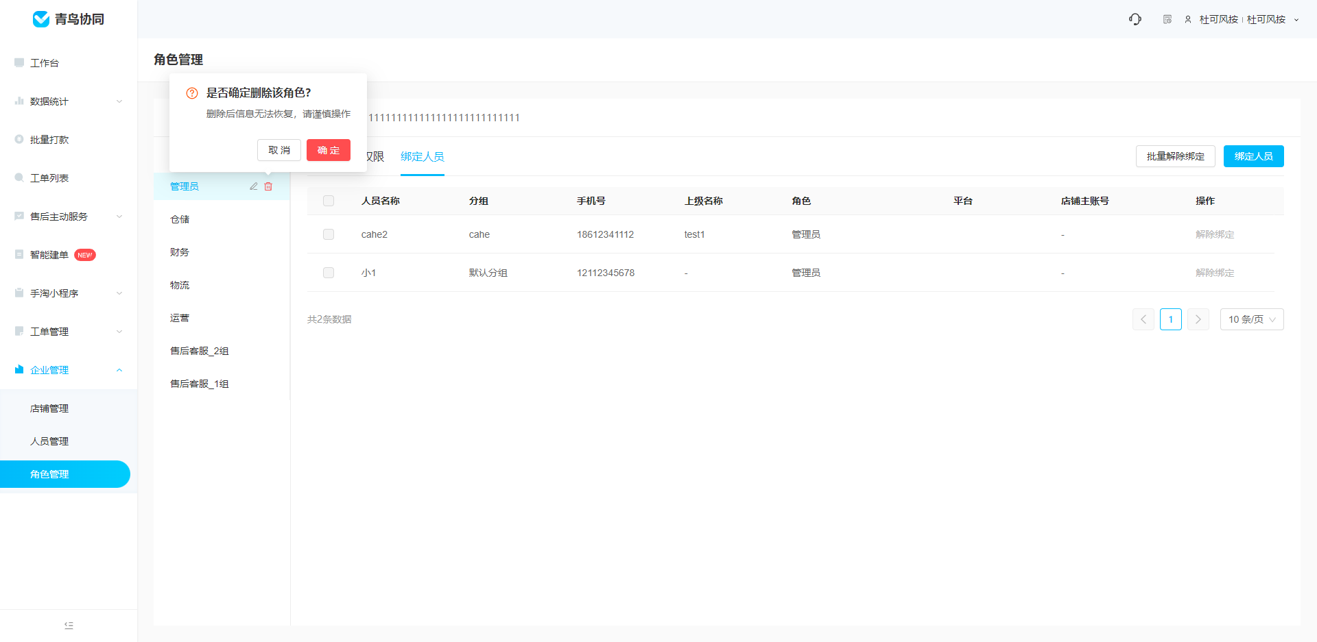Confirm deletion with the 确定 button

coord(329,150)
